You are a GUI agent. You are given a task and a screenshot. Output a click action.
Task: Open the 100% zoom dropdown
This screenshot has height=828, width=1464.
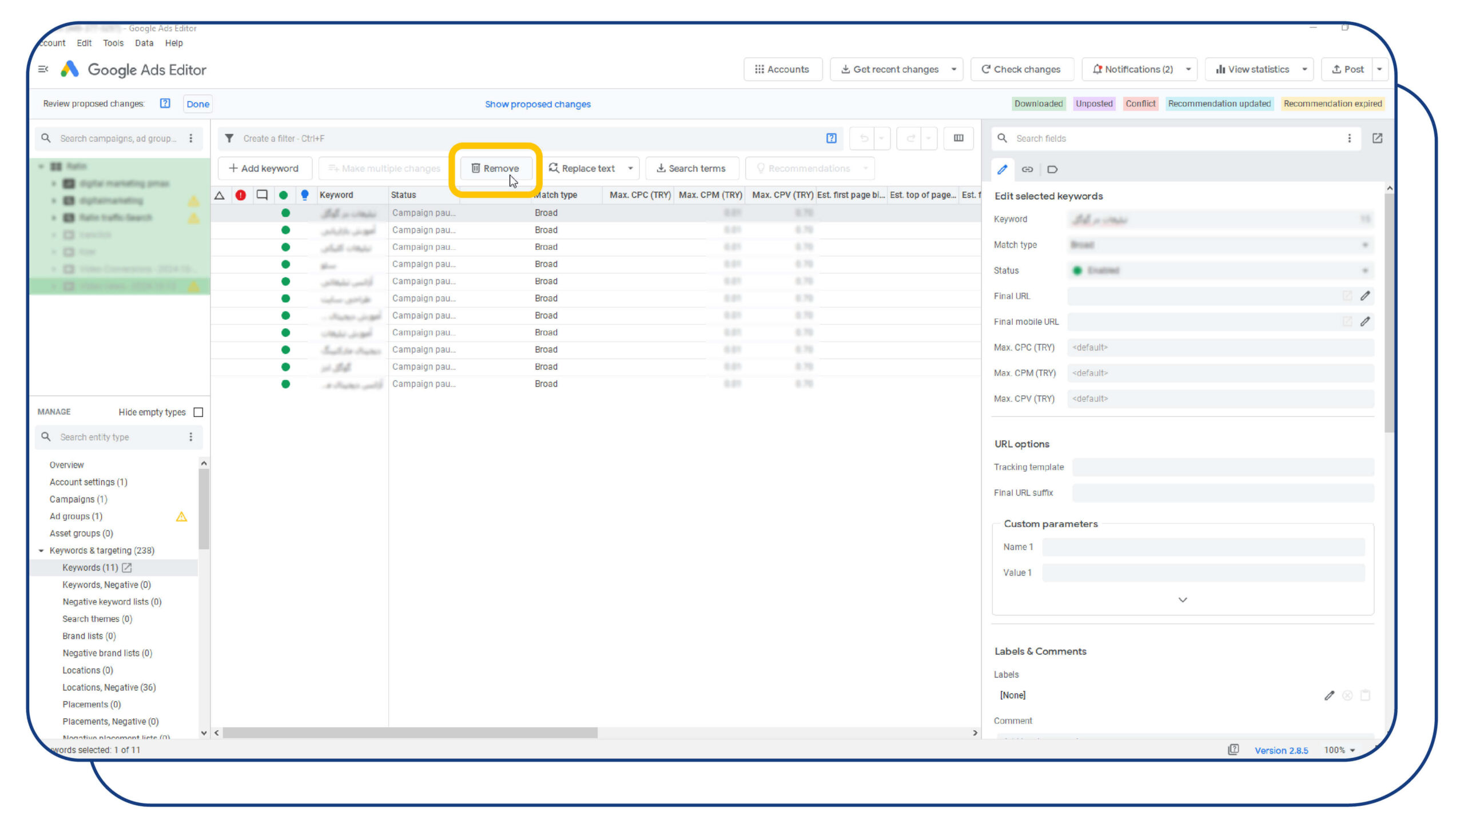click(x=1340, y=750)
